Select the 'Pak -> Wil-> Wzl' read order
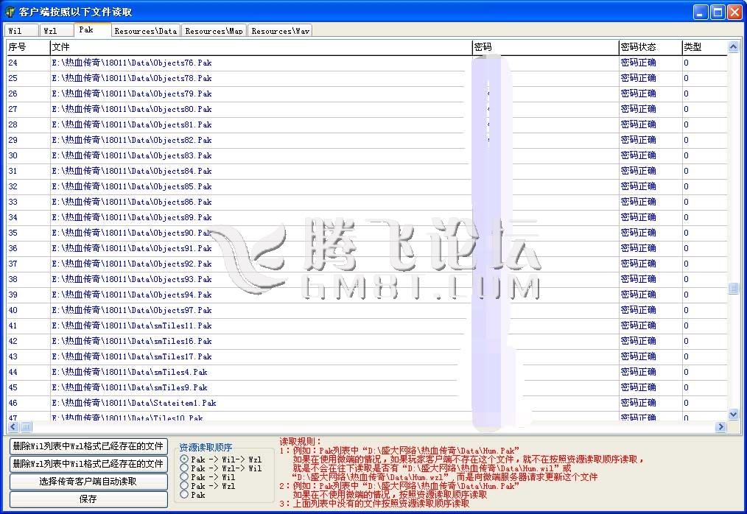747x514 pixels. click(x=184, y=460)
